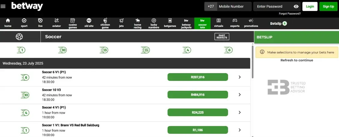The height and width of the screenshot is (137, 339).
Task: Click the info icon in betslip notice
Action: point(262,52)
